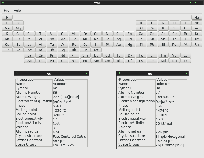The width and height of the screenshot is (204, 158).
Task: Click the Actinium name value
Action: point(60,84)
